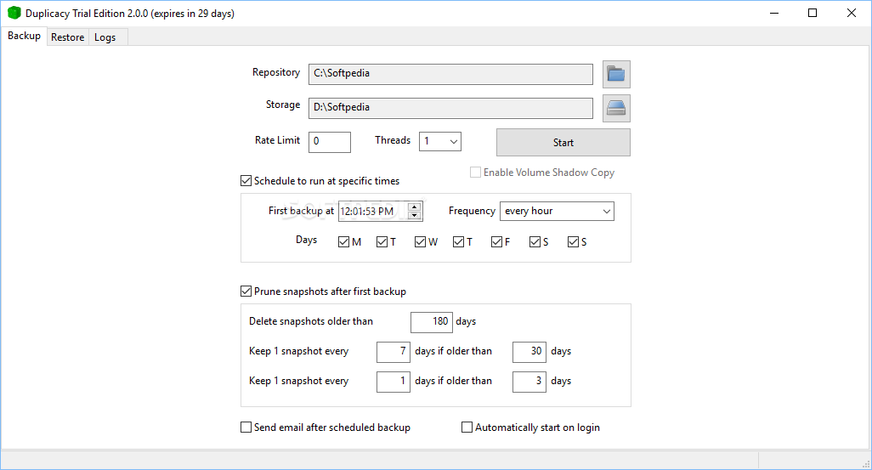Open the storage drive selection icon
Image resolution: width=872 pixels, height=470 pixels.
tap(616, 108)
